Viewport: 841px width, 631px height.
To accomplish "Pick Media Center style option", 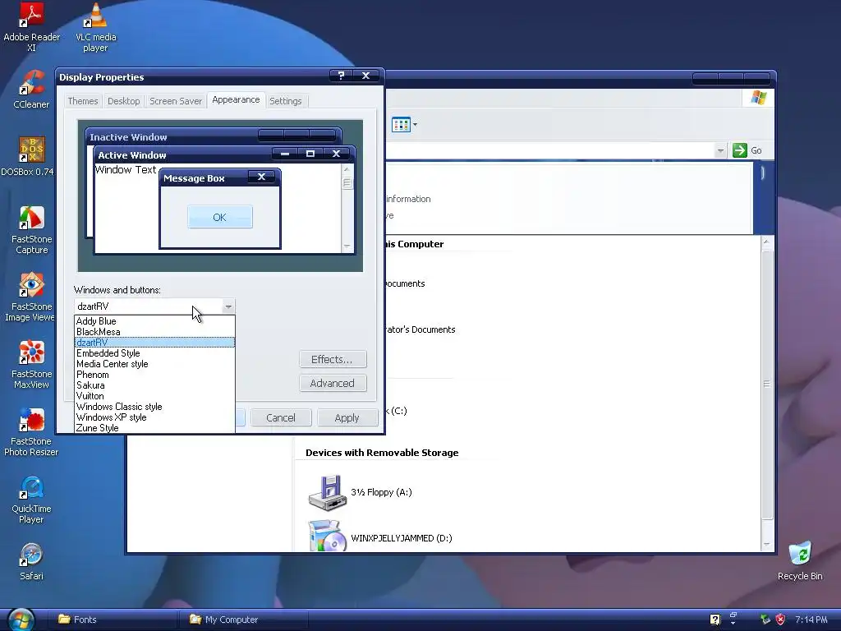I will tap(154, 364).
